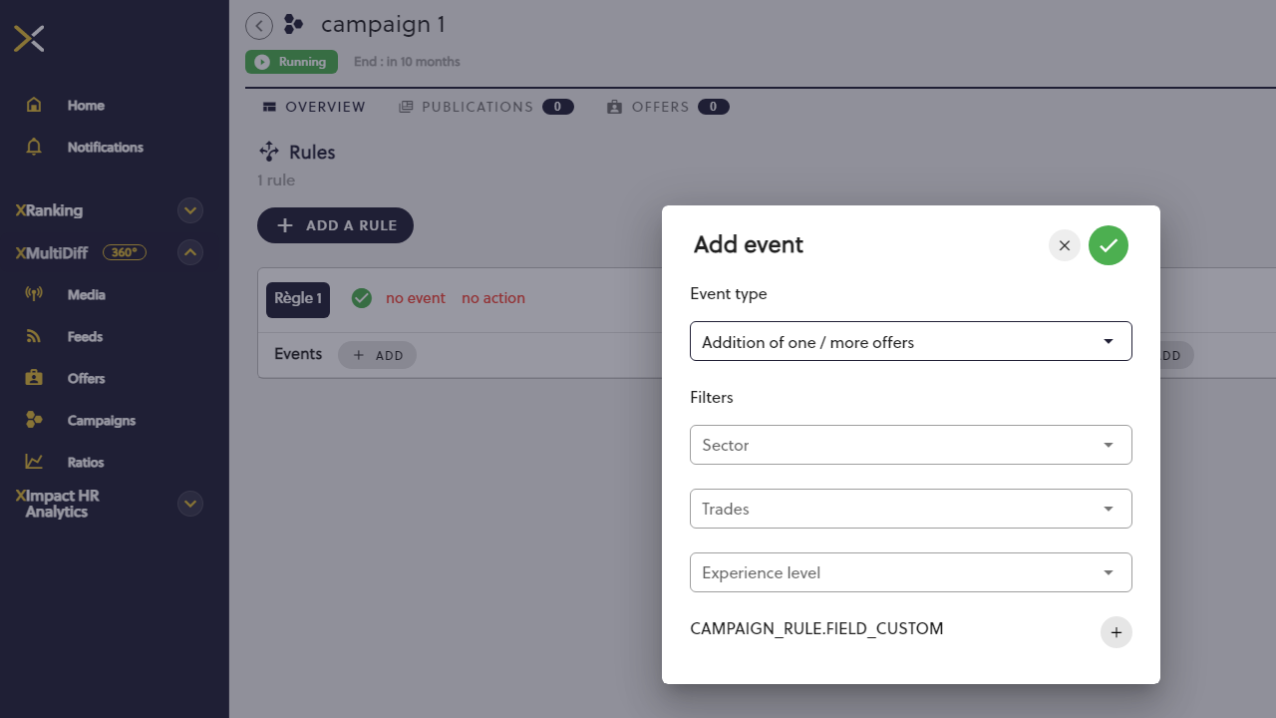Click the red 'no event' text

[416, 298]
